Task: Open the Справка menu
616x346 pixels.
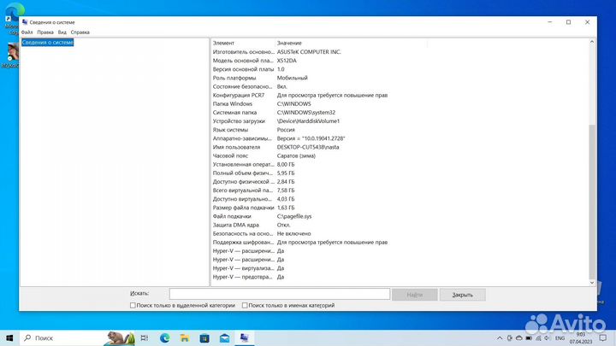Action: tap(80, 32)
